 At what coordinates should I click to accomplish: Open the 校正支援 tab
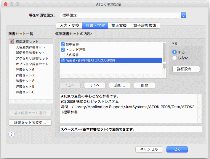(119, 25)
